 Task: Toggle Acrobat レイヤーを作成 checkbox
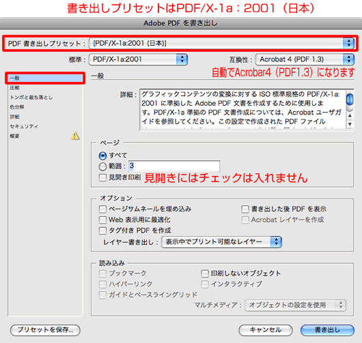(x=245, y=220)
